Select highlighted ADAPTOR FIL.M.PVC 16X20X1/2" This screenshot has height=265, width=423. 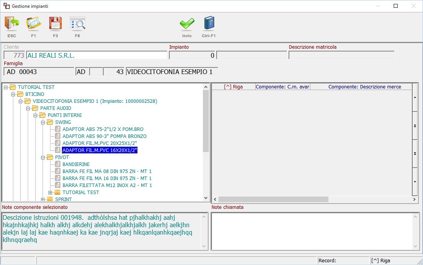tap(100, 150)
